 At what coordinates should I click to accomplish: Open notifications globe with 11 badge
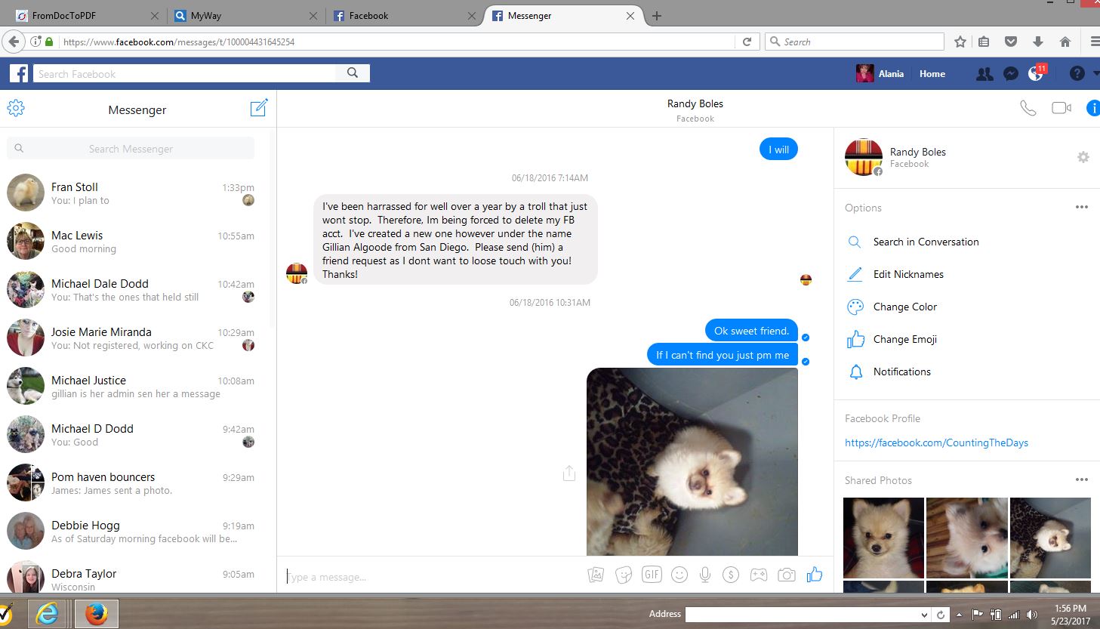click(x=1036, y=73)
